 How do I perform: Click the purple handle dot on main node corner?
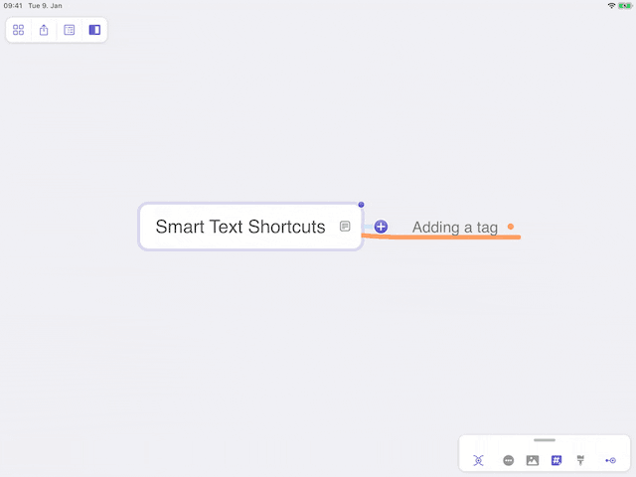click(361, 205)
